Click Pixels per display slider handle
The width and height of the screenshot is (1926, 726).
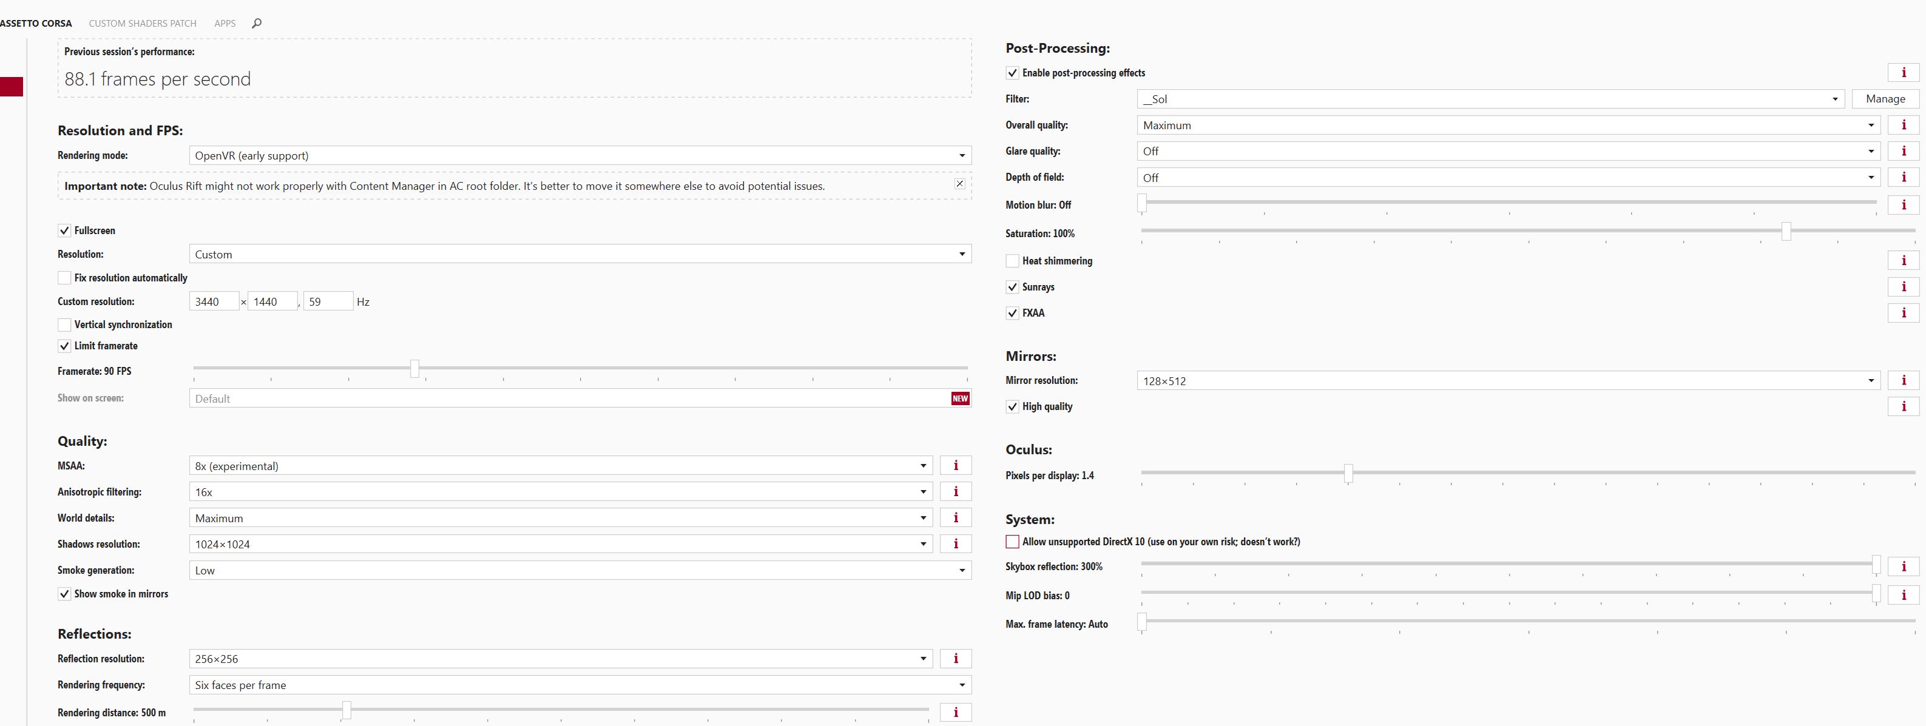click(x=1348, y=472)
